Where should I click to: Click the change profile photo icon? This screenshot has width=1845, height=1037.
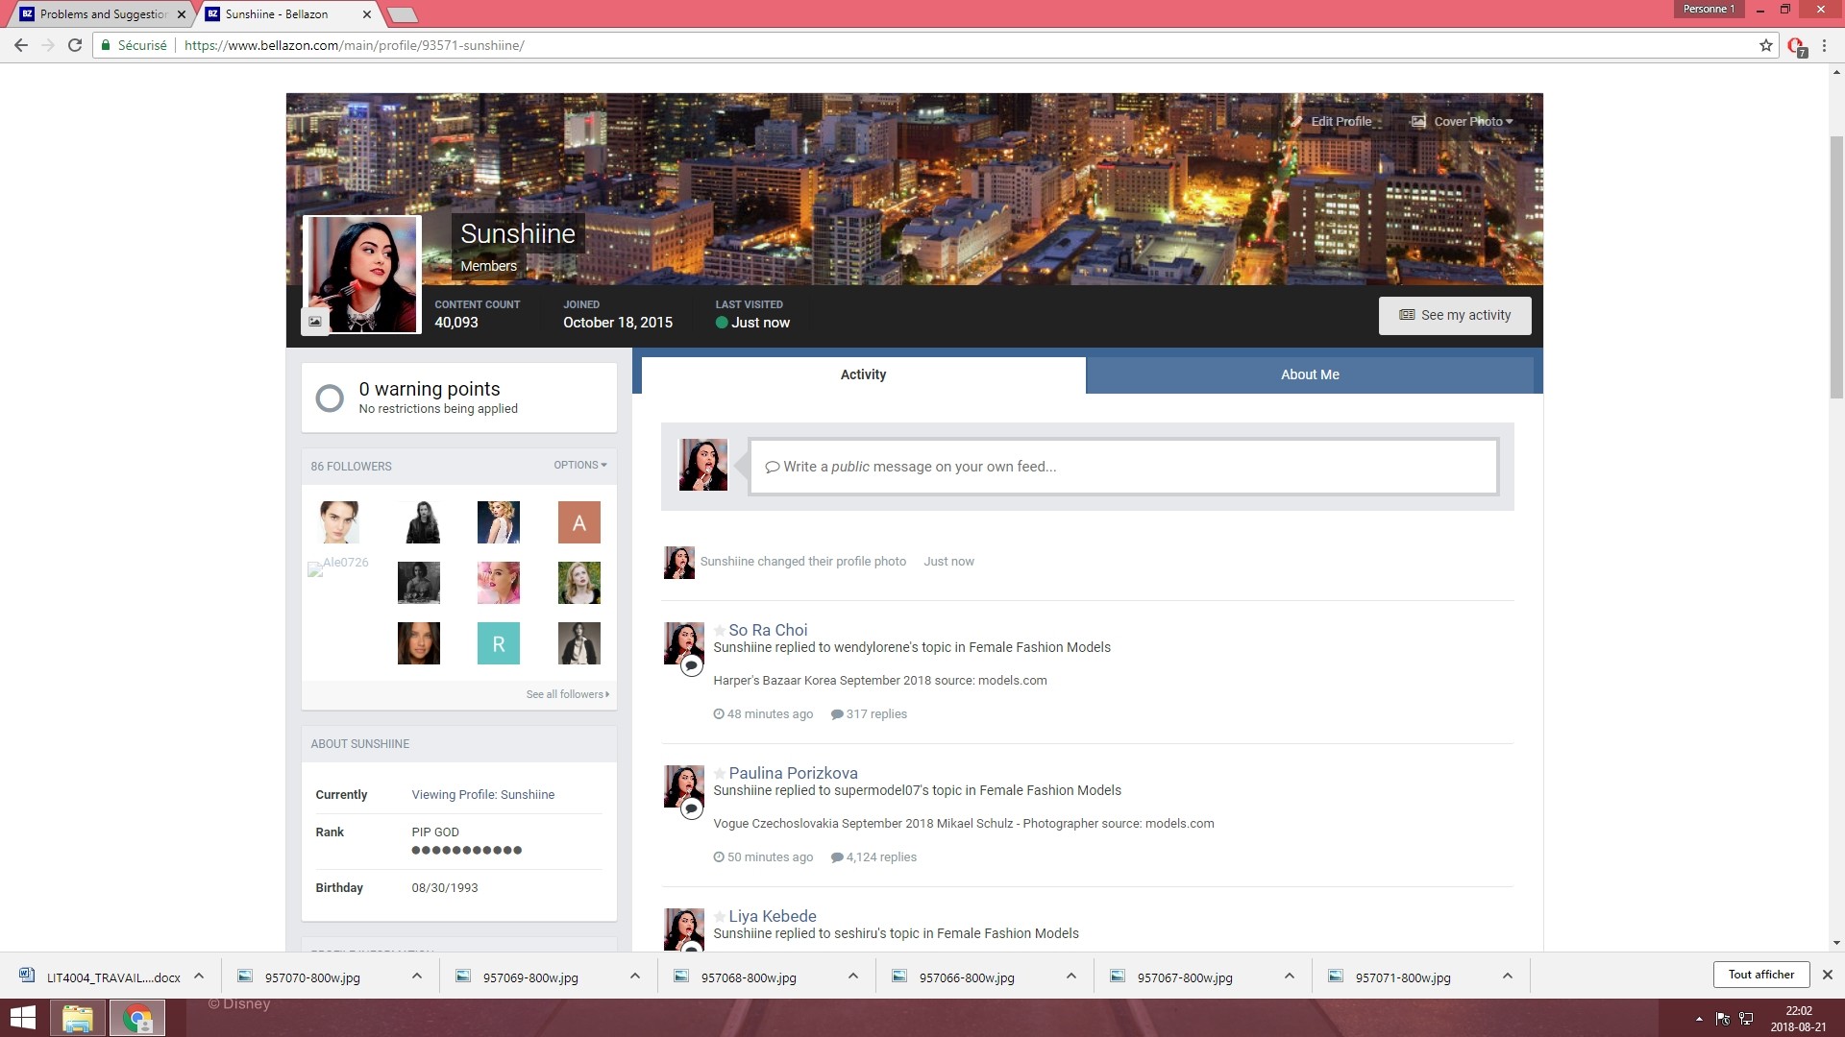pos(315,322)
